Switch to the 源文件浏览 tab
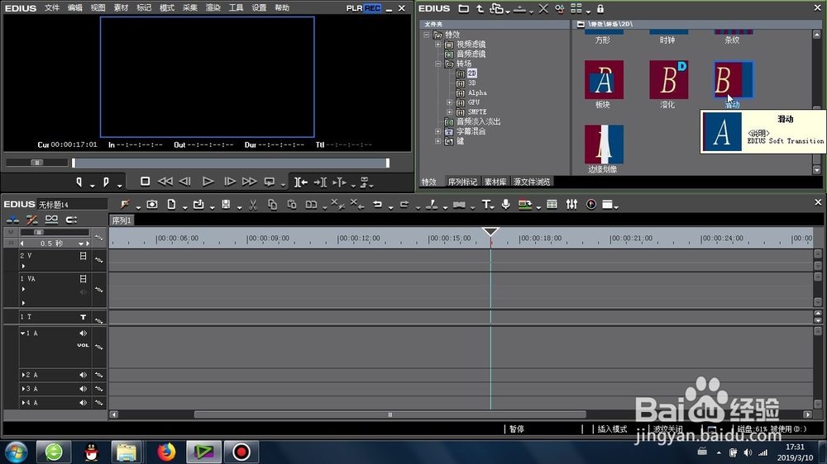Screen dimensions: 827x464 pyautogui.click(x=532, y=182)
